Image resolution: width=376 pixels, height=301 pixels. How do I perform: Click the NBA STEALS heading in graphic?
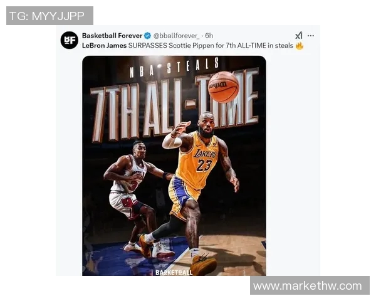174,68
